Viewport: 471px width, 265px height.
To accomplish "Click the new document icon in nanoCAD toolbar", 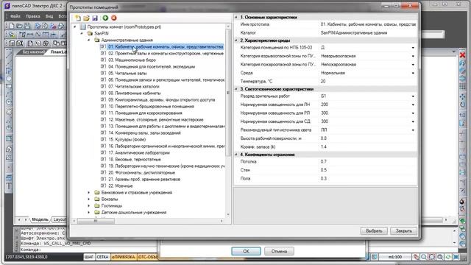I will click(12, 26).
